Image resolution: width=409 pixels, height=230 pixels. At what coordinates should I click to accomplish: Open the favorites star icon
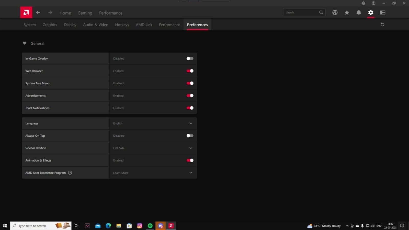click(x=347, y=12)
